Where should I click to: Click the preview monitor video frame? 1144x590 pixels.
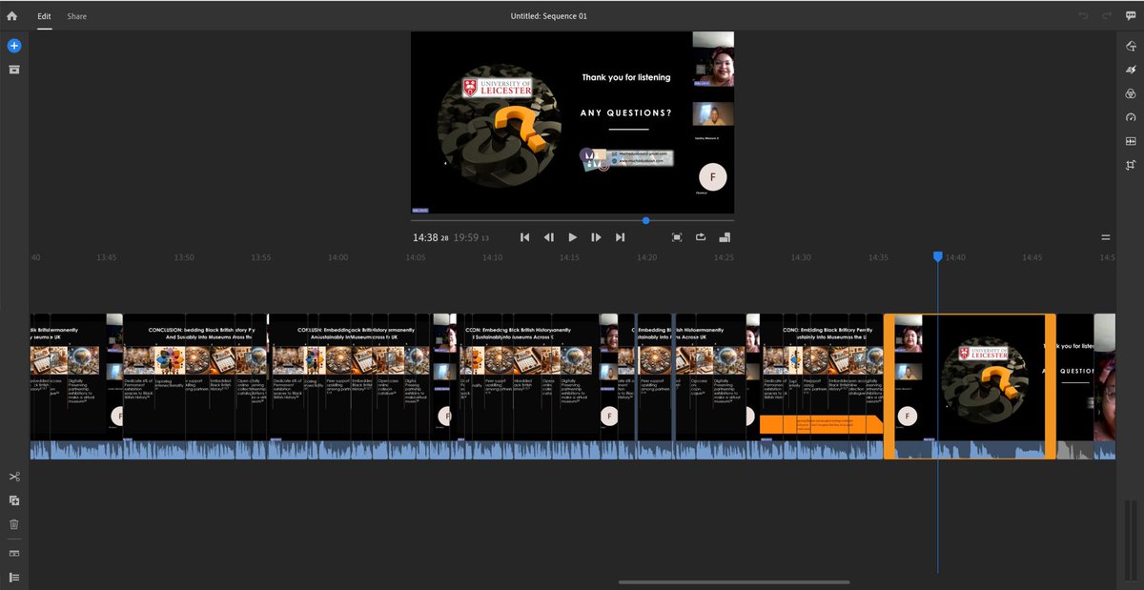(572, 123)
